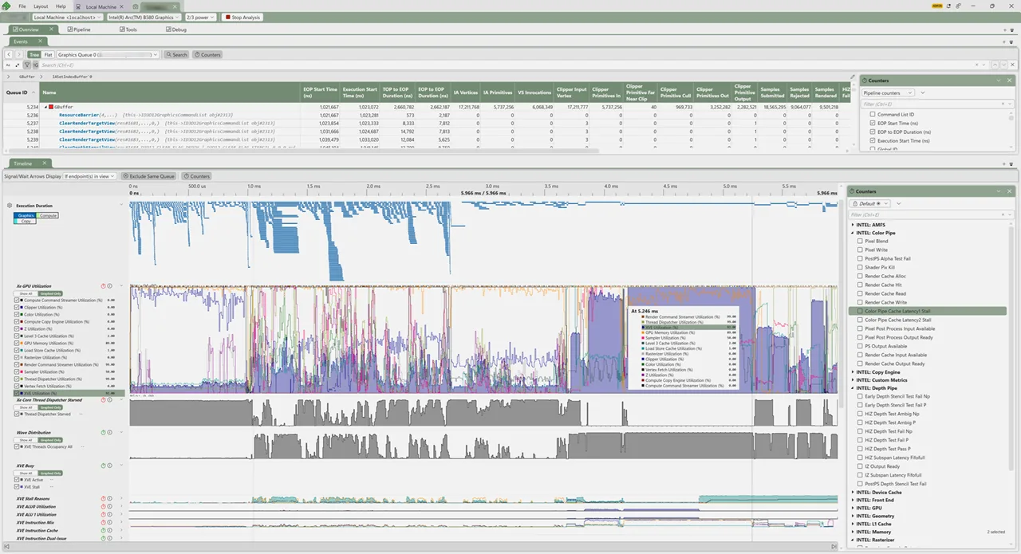Screen dimensions: 1021x554
Task: Click the filter funnel icon beside search
Action: coord(27,65)
